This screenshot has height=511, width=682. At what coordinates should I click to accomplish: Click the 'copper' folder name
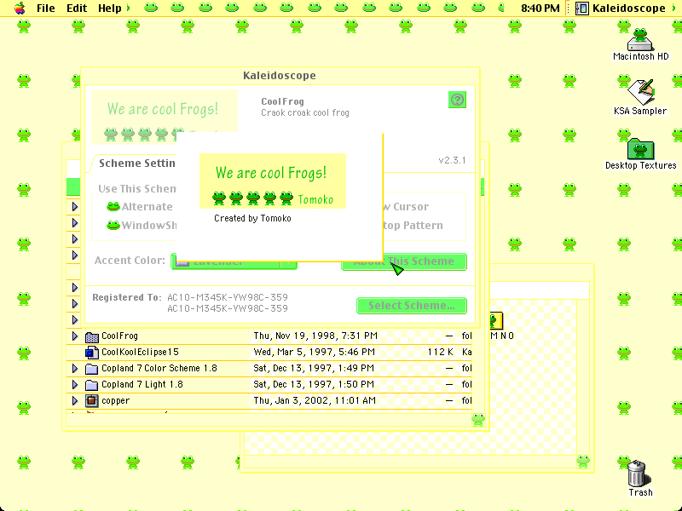click(115, 400)
